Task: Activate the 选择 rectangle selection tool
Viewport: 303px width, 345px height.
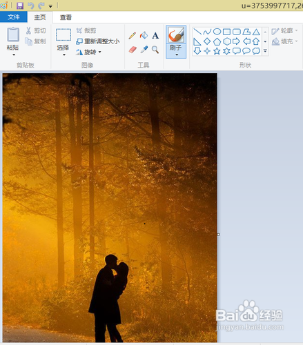Action: coord(63,34)
